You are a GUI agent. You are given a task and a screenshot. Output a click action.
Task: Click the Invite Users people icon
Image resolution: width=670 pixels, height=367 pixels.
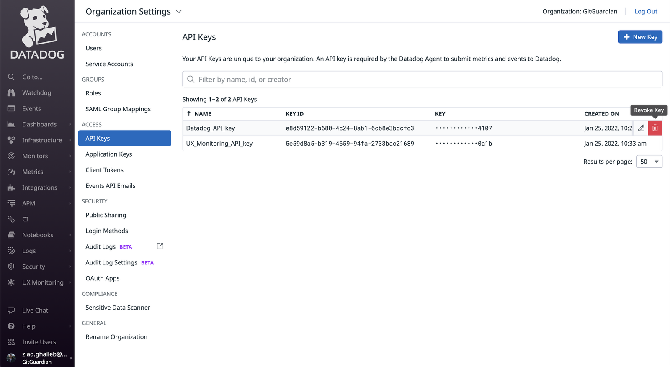pos(11,342)
